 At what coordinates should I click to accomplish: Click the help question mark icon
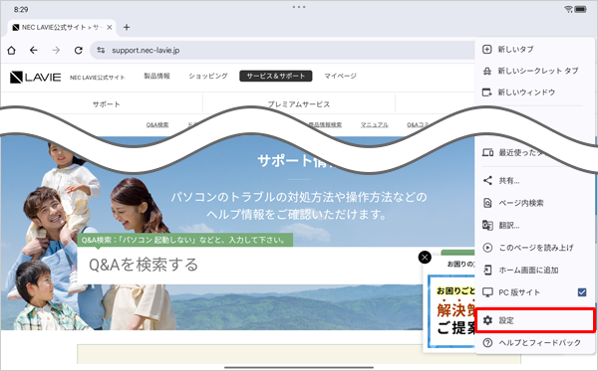(487, 342)
